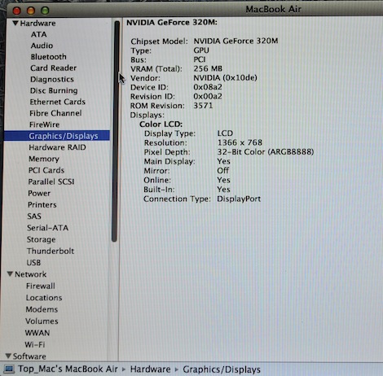
Task: Click the Bus value PCI
Action: click(200, 59)
